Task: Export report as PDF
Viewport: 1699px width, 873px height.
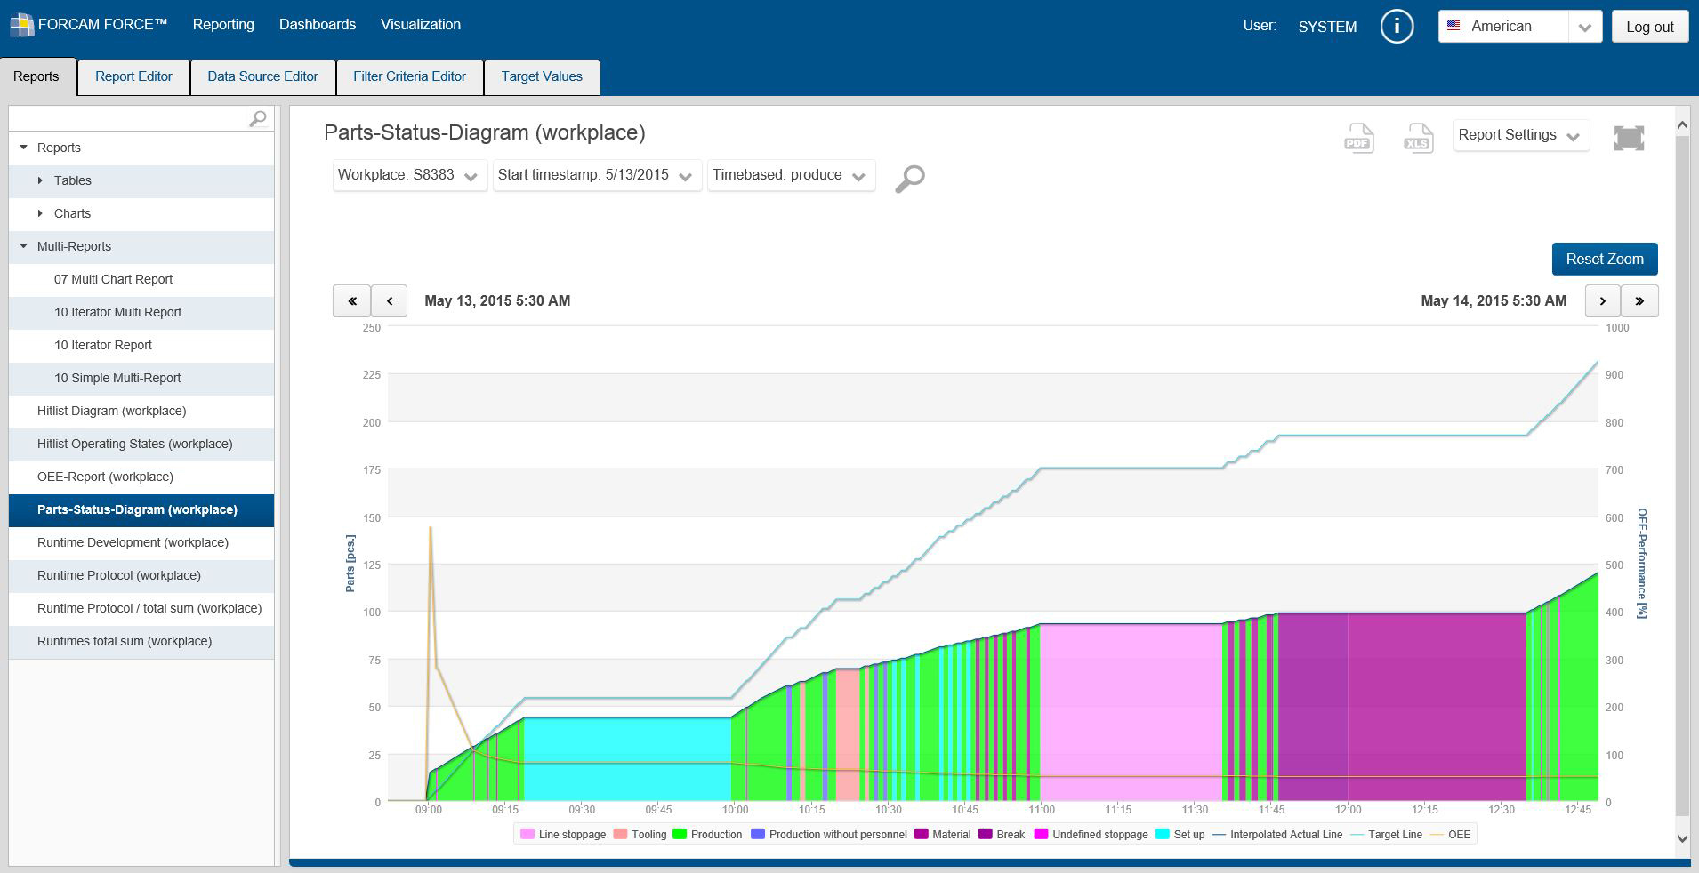Action: tap(1358, 138)
